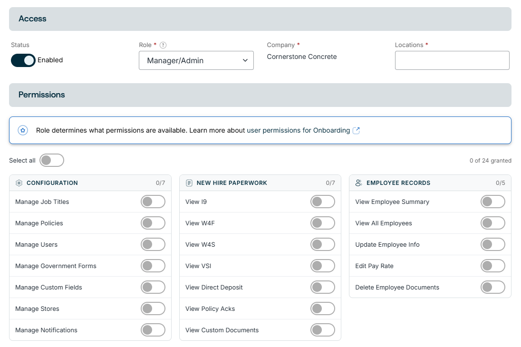The width and height of the screenshot is (521, 347).
Task: Click the Employee Records people icon
Action: point(359,183)
